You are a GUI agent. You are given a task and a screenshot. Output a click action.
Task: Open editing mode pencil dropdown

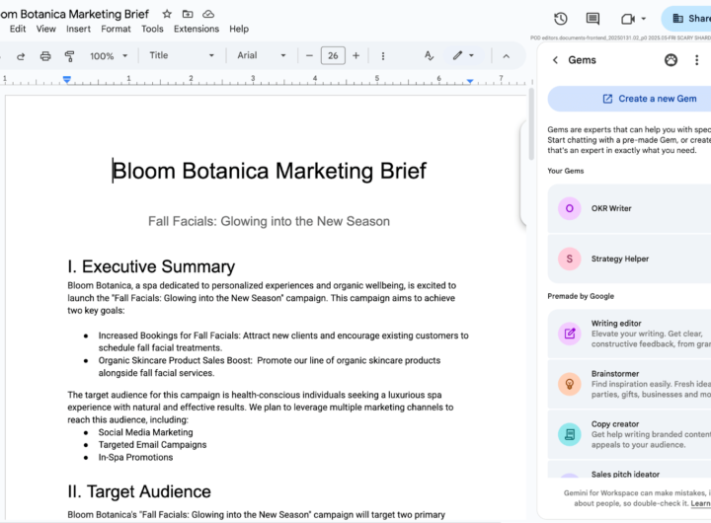[x=463, y=56]
